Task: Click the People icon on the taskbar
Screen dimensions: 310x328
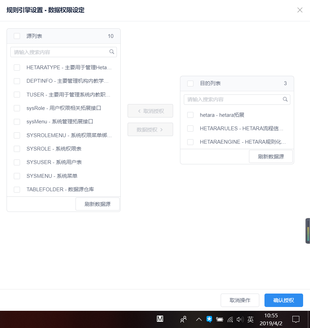Action: click(184, 319)
